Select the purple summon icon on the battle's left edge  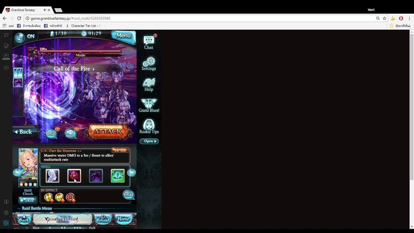(18, 83)
